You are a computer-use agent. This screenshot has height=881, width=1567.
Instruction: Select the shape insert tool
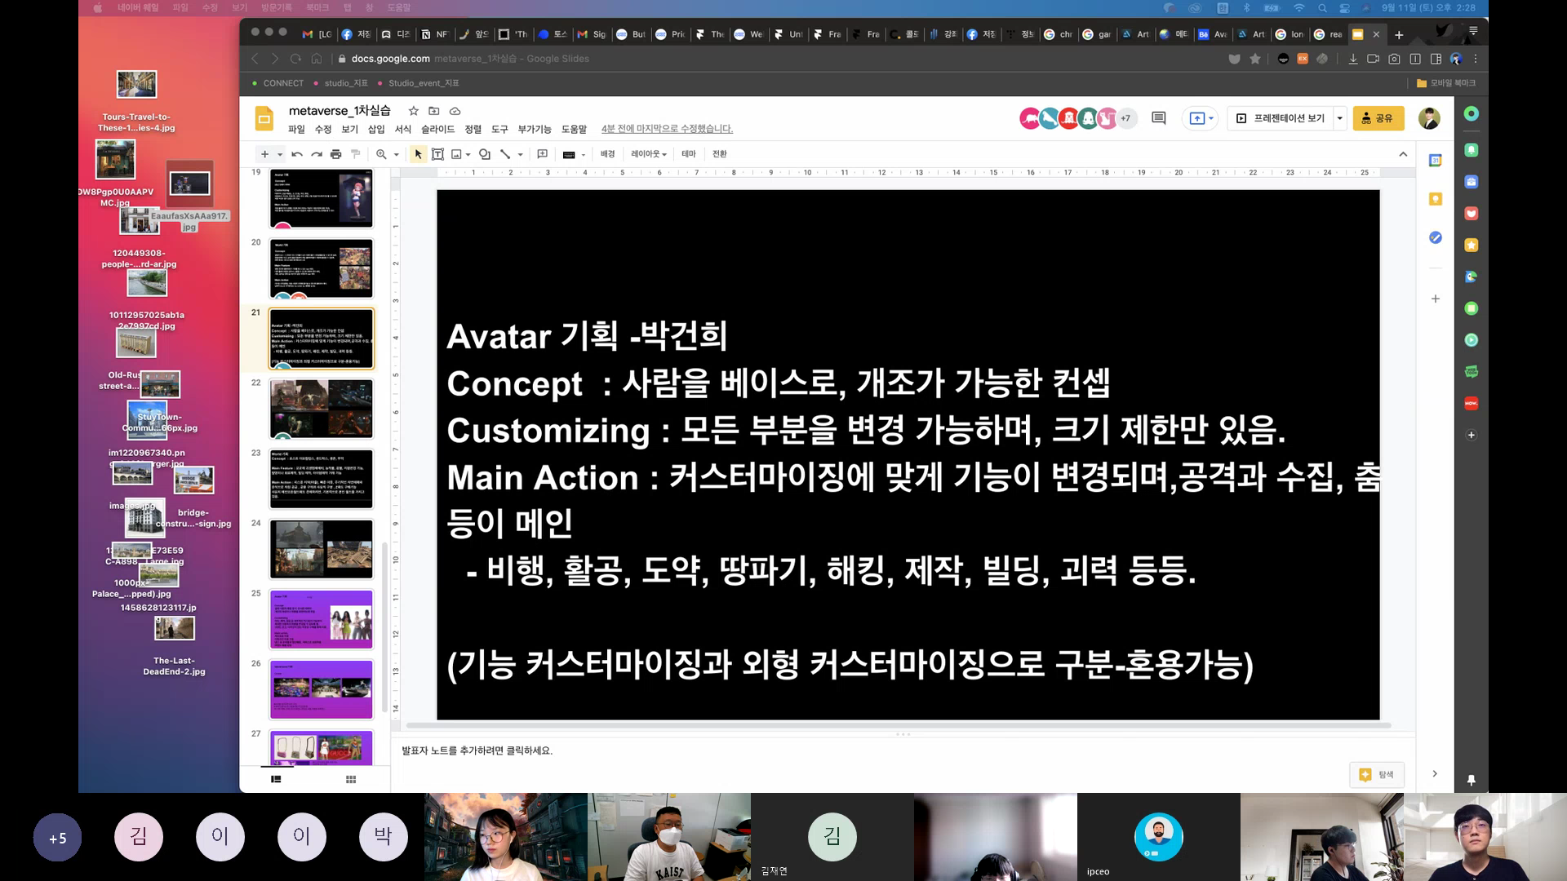[485, 154]
